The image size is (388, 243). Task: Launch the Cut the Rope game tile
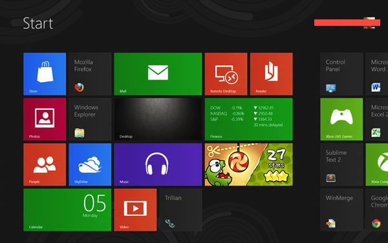[x=249, y=165]
